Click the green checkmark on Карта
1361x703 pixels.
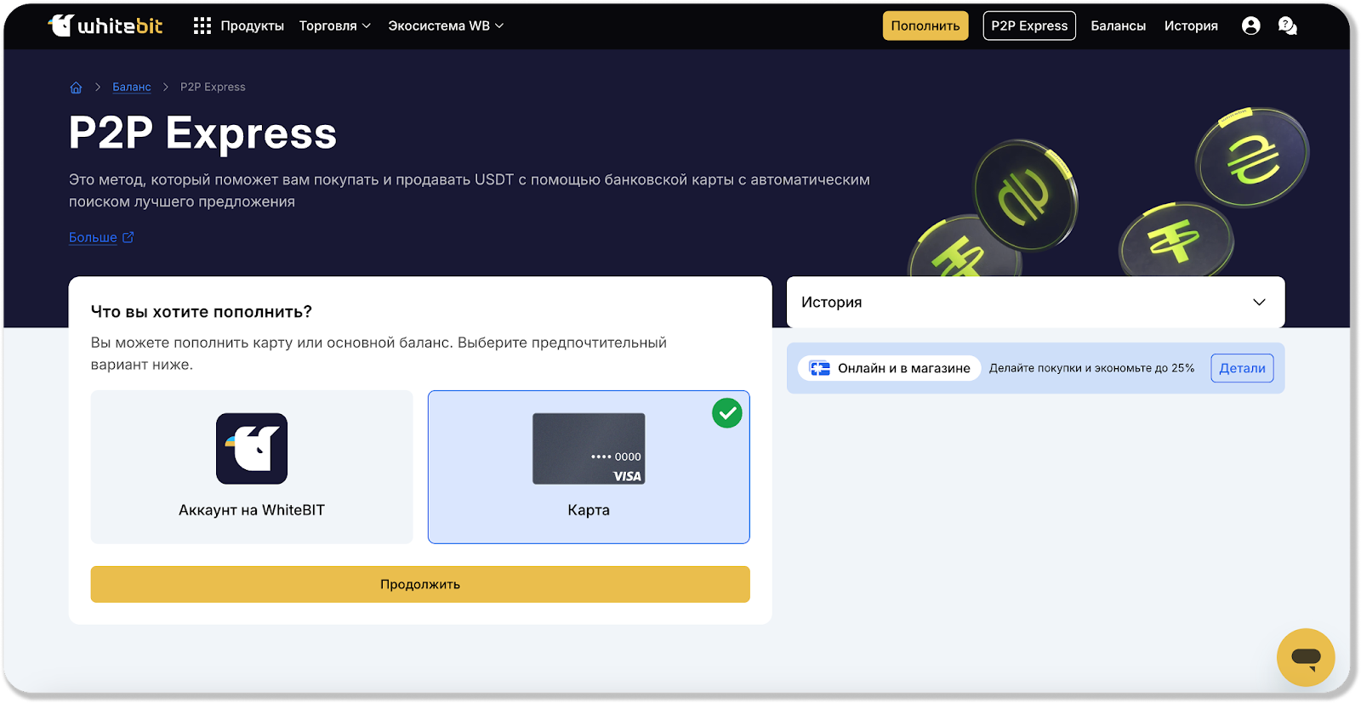coord(727,413)
